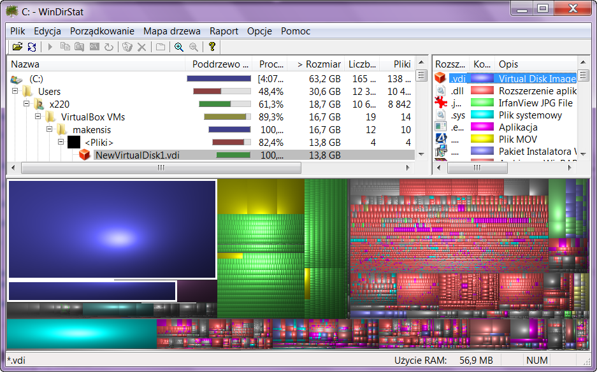
Task: Click the magenta Aplikacja color swatch
Action: [482, 127]
